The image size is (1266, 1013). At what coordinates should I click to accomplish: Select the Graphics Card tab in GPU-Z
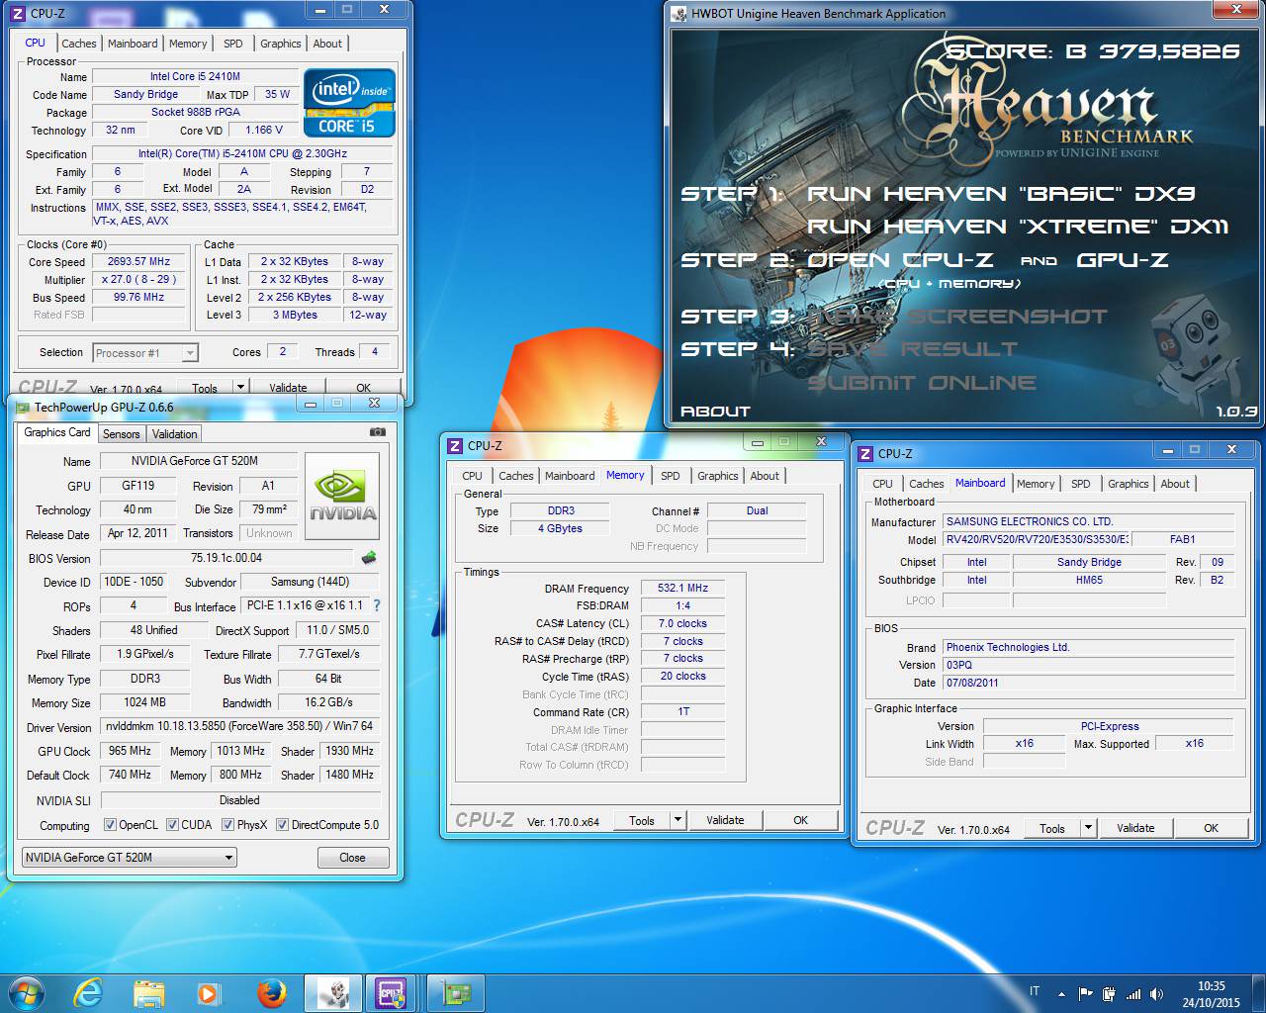(57, 432)
